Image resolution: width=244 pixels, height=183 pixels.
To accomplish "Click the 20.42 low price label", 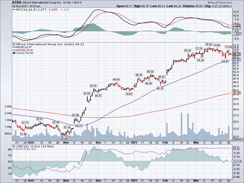I will (x=64, y=138).
